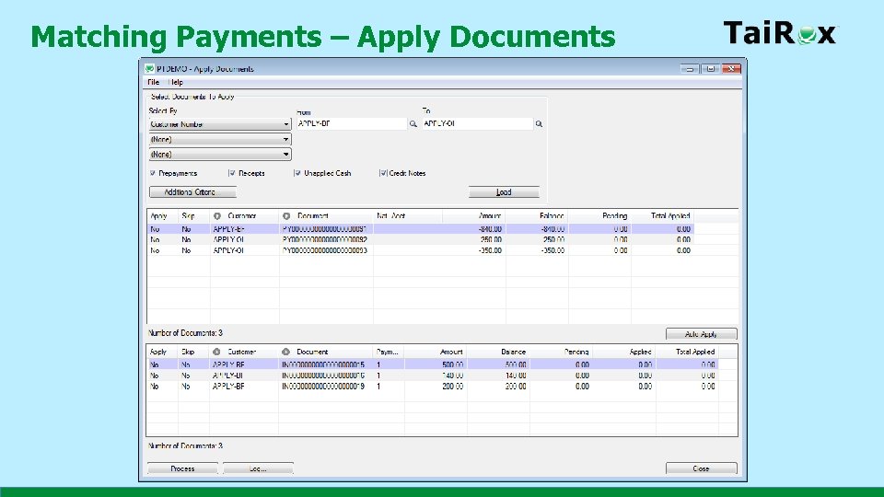Click Skip cell No for IN...019 row
884x497 pixels.
(186, 387)
